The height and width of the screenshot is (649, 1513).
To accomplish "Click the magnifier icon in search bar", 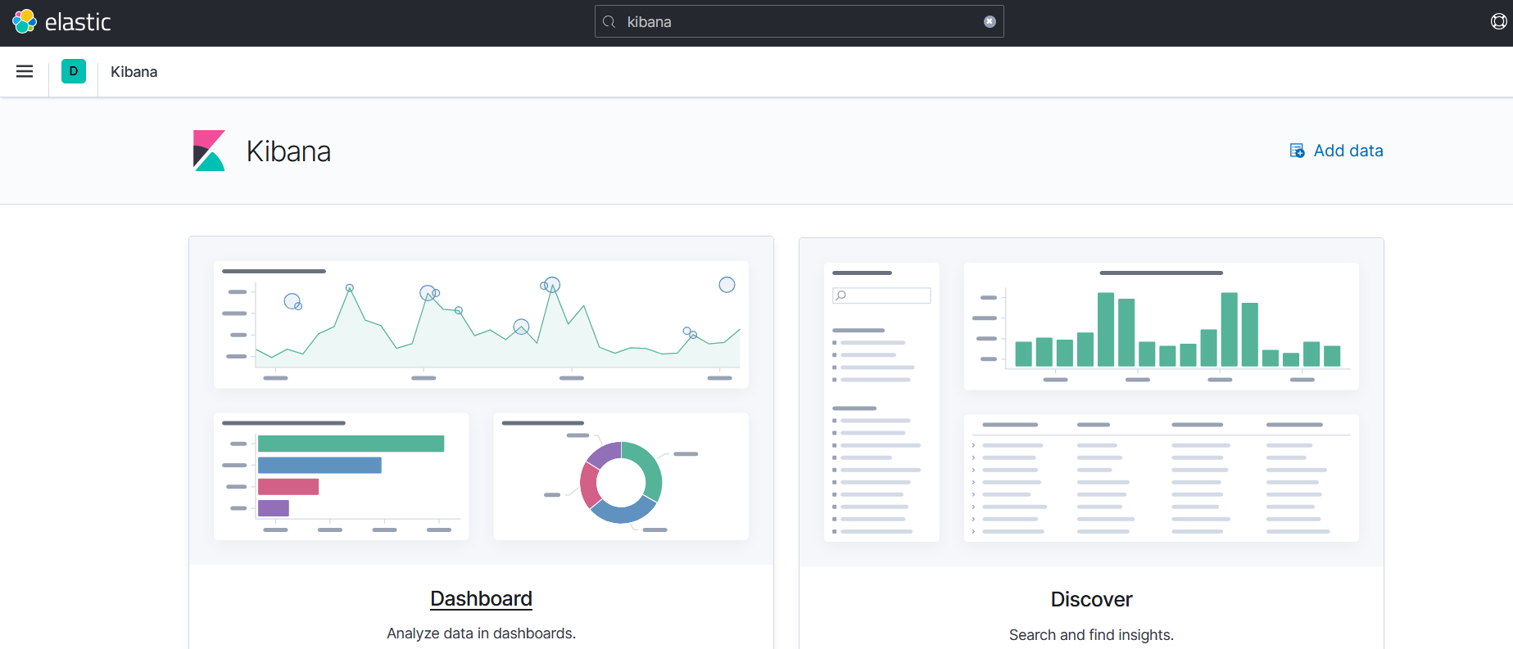I will pyautogui.click(x=609, y=22).
